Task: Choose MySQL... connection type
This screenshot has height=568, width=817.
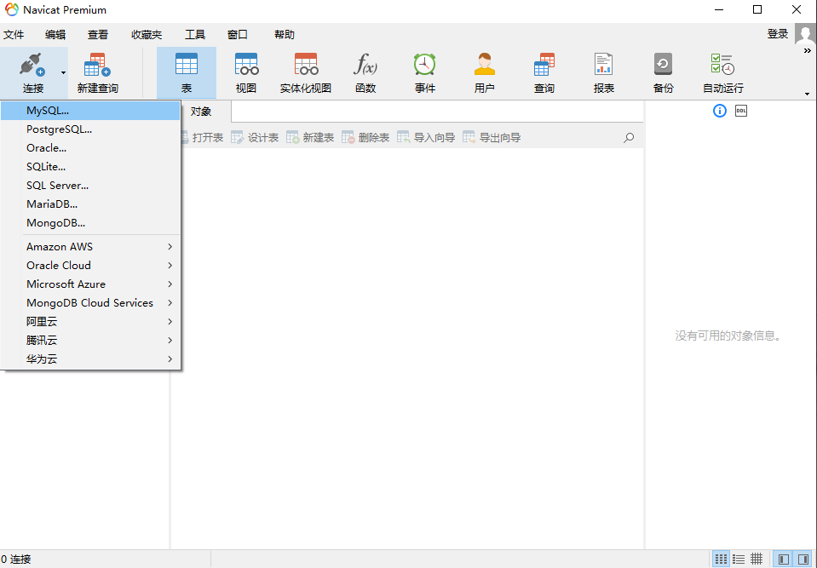Action: click(x=90, y=111)
